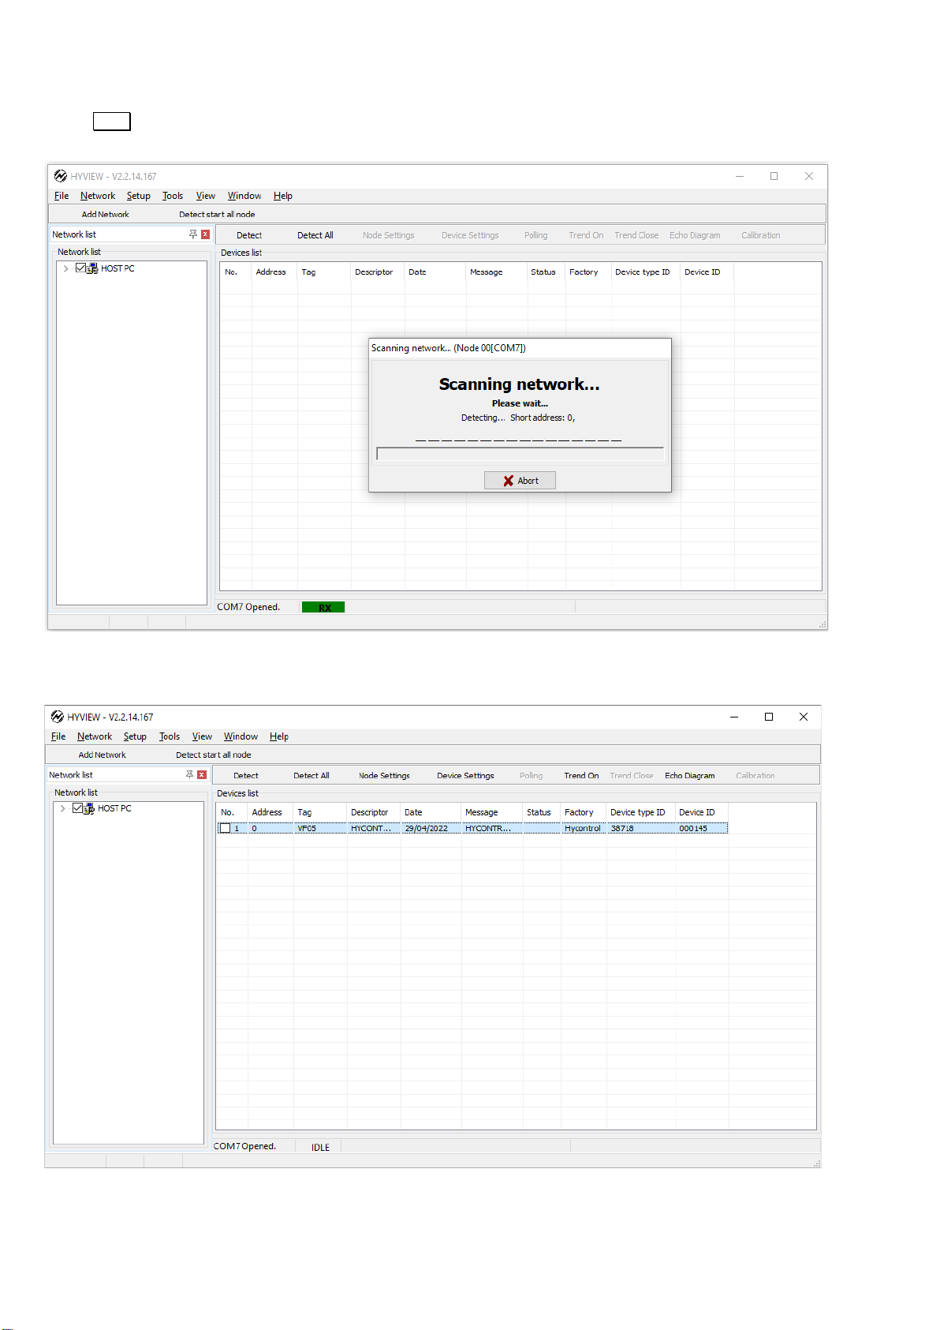Click Detect All in upper window
This screenshot has height=1330, width=940.
point(315,235)
